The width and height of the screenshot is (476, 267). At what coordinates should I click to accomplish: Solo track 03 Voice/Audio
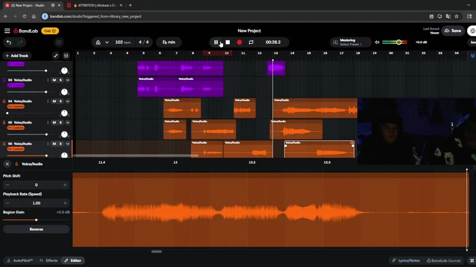point(61,80)
